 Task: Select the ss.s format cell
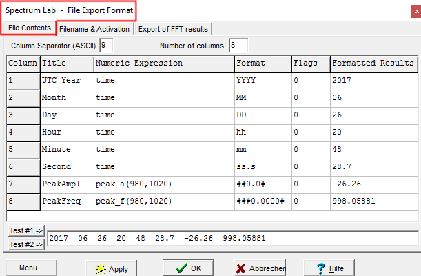262,166
